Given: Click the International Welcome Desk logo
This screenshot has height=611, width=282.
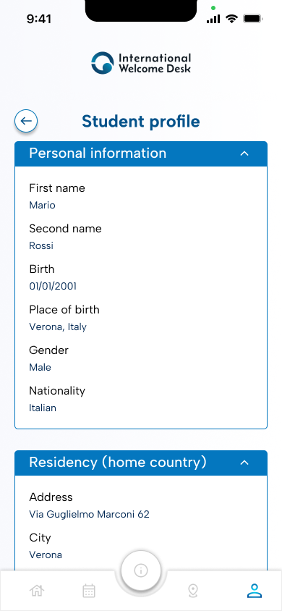Looking at the screenshot, I should point(141,63).
